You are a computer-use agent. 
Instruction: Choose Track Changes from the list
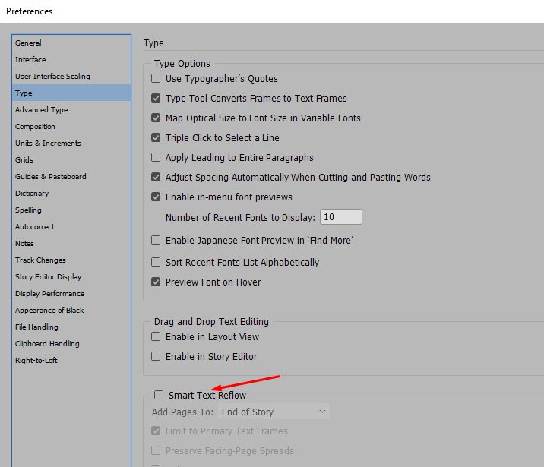point(40,260)
